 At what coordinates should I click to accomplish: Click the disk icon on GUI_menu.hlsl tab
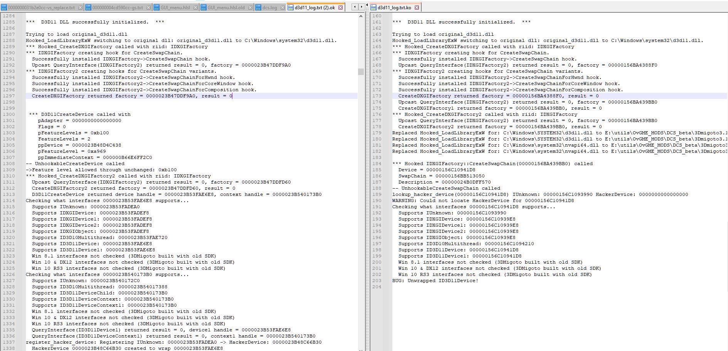click(x=157, y=7)
